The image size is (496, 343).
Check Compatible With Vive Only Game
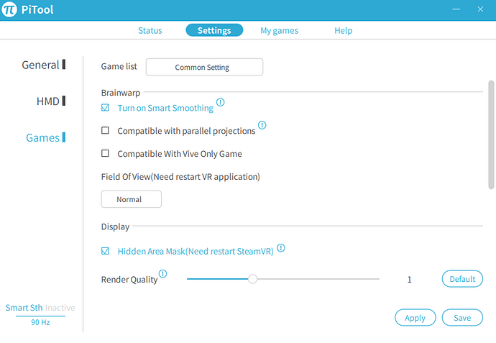pos(105,153)
